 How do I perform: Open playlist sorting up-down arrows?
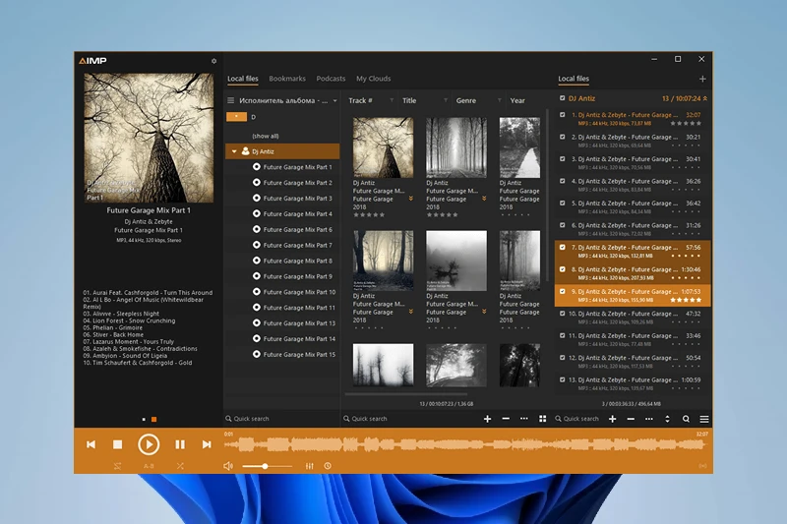point(667,419)
